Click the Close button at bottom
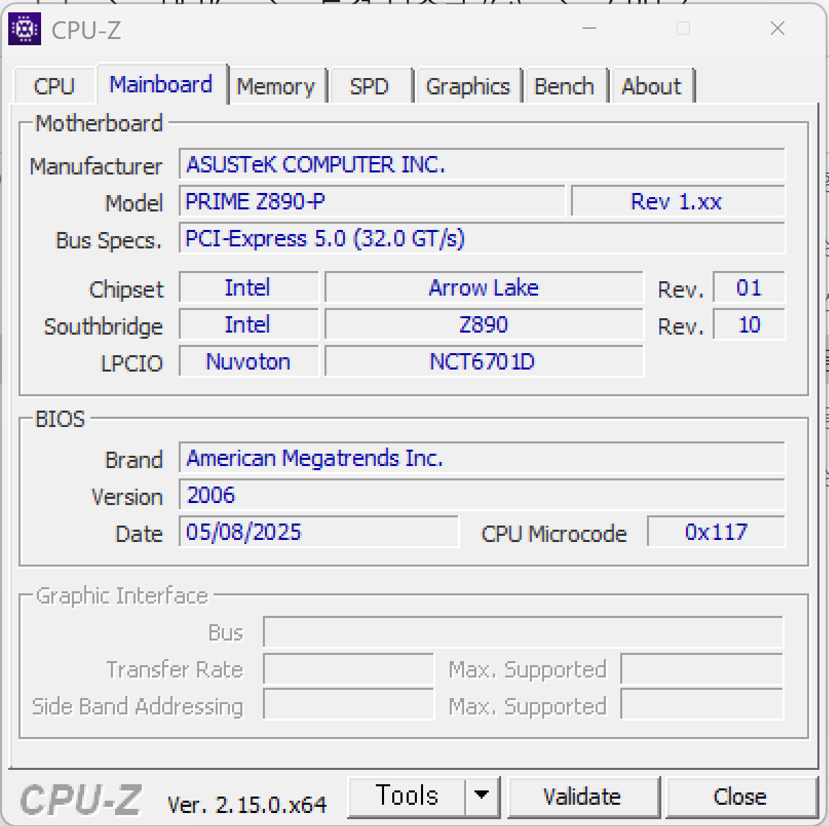This screenshot has width=829, height=826. [741, 797]
